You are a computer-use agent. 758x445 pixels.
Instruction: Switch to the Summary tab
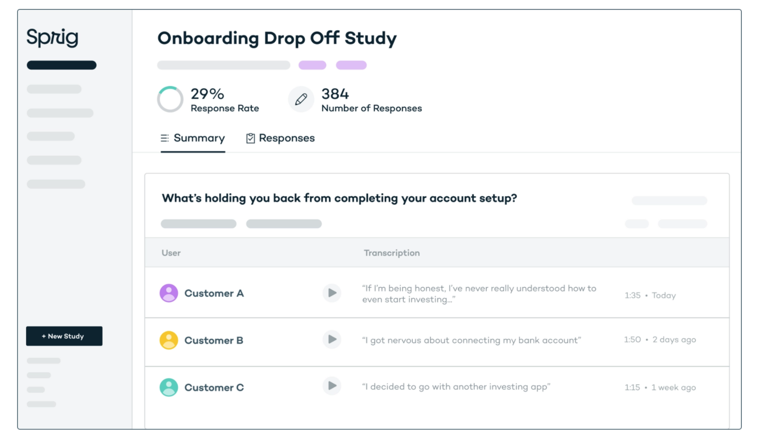(x=193, y=138)
